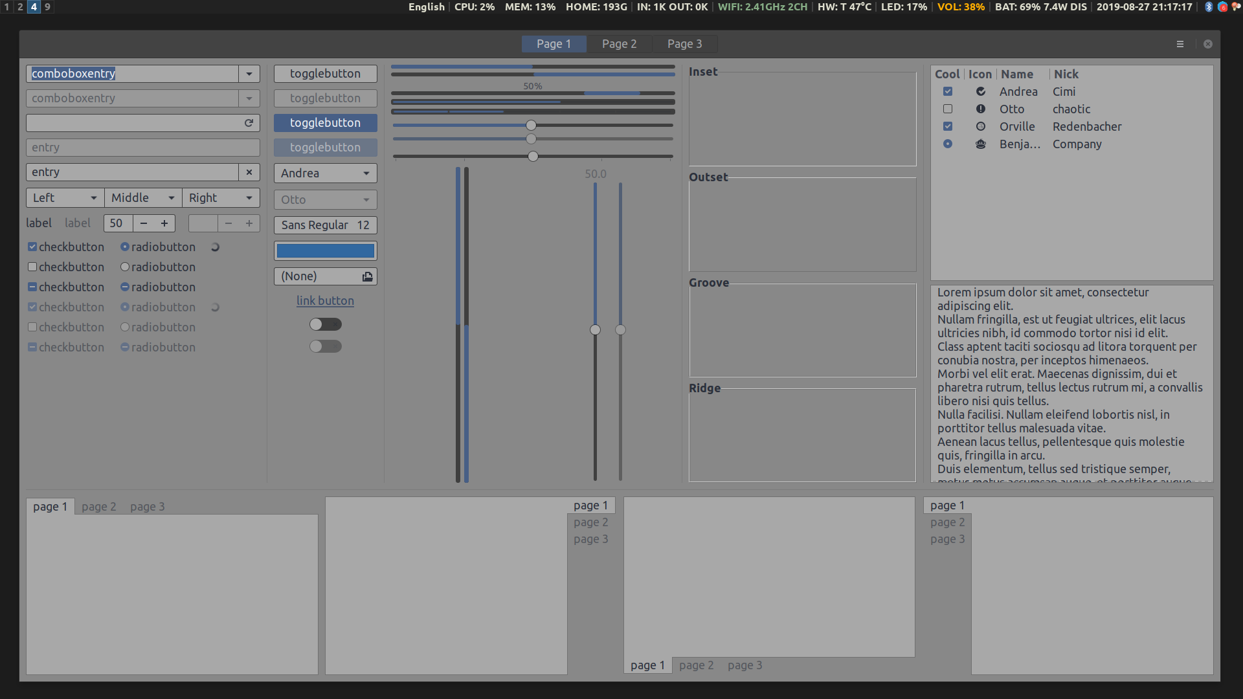Open the Left combo dropdown
The height and width of the screenshot is (699, 1243).
(x=65, y=198)
